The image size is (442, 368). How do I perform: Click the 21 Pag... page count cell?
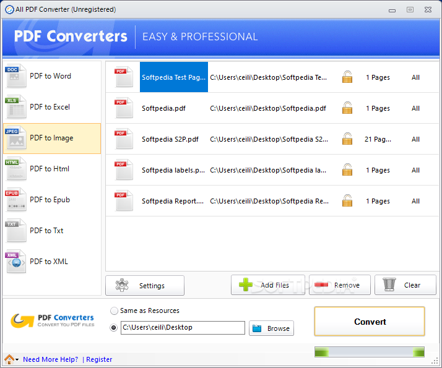[x=378, y=139]
